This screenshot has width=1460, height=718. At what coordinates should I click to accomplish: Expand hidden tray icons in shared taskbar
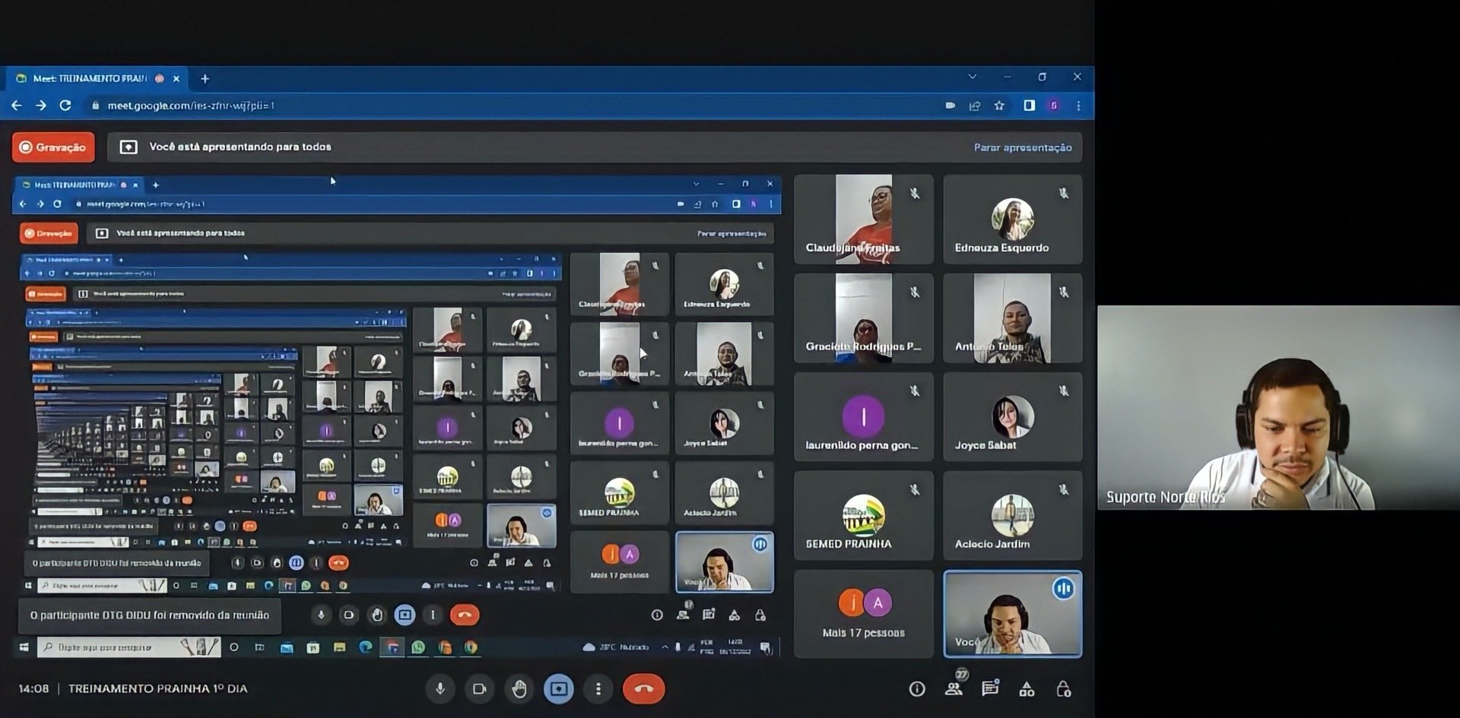[x=665, y=647]
